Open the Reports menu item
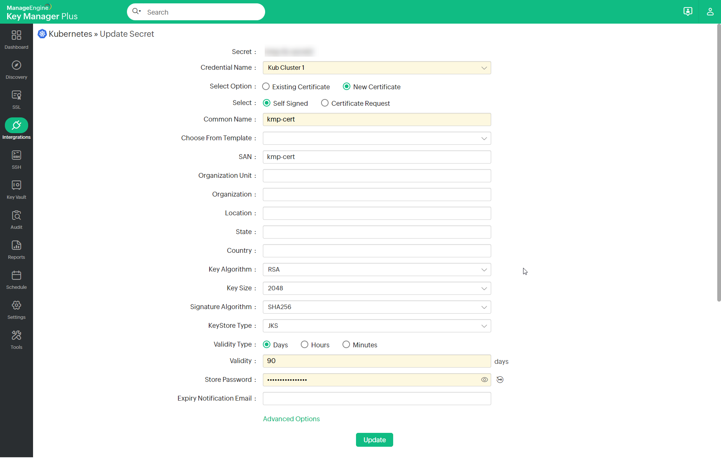Screen dimensions: 721x458 pyautogui.click(x=16, y=249)
